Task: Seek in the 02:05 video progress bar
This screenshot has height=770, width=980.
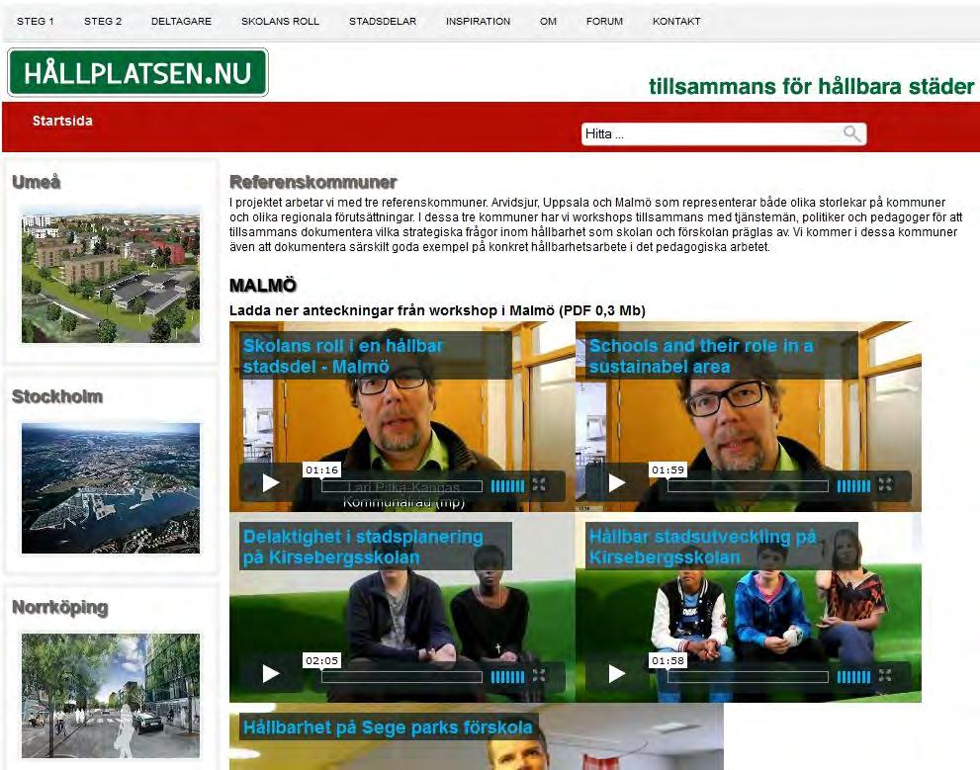Action: pyautogui.click(x=401, y=677)
